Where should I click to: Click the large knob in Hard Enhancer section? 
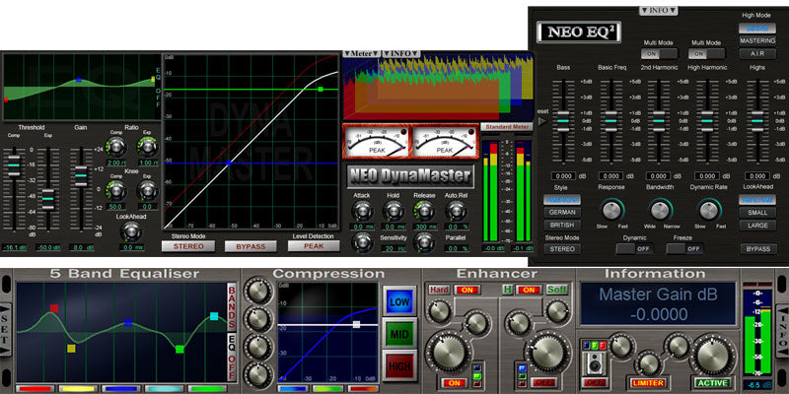click(x=448, y=353)
